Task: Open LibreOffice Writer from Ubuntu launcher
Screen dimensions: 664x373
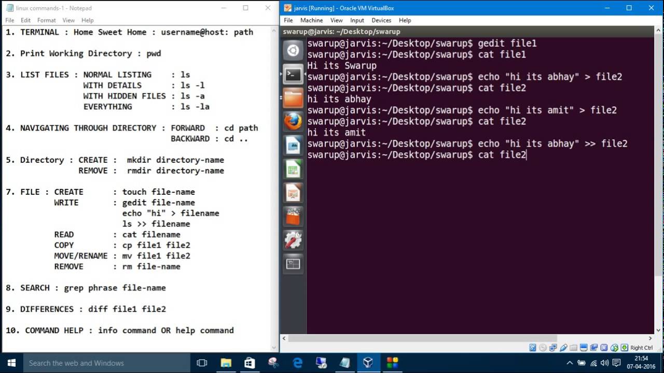Action: click(x=293, y=146)
